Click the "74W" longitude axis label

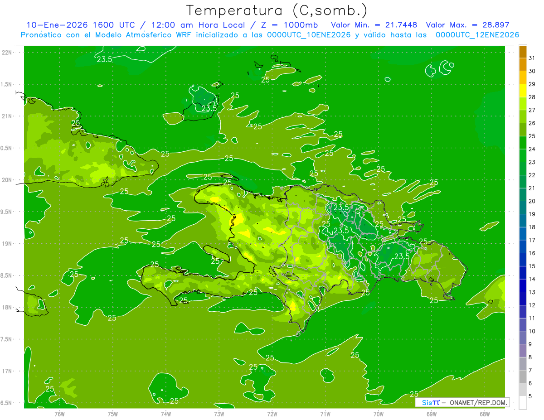coord(165,414)
